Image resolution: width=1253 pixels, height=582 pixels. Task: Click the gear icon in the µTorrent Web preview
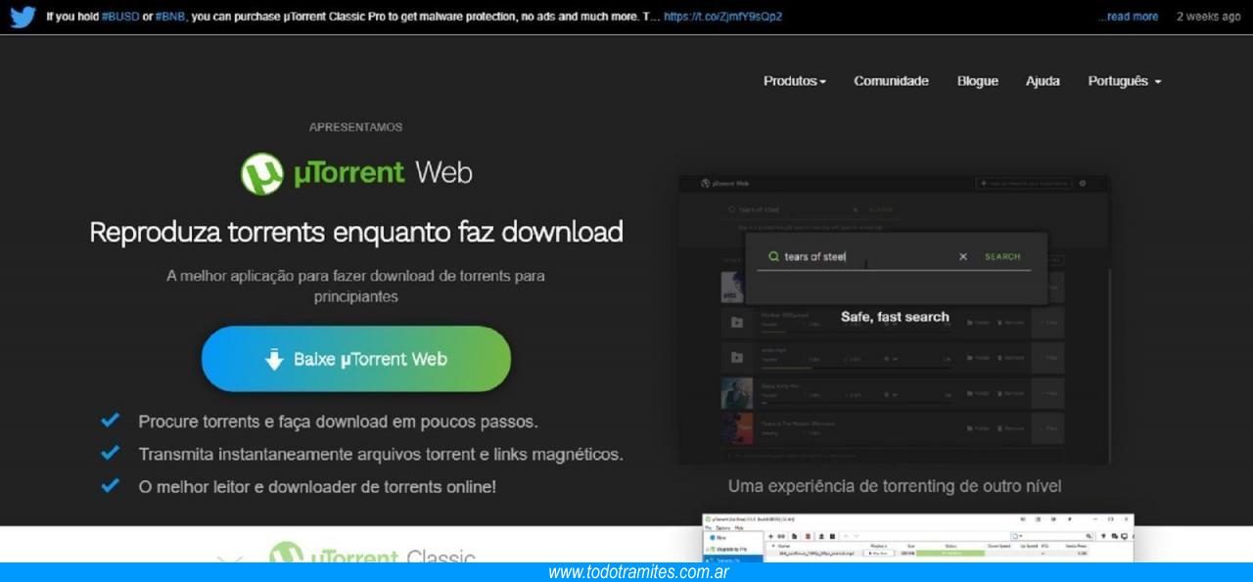pyautogui.click(x=1083, y=184)
